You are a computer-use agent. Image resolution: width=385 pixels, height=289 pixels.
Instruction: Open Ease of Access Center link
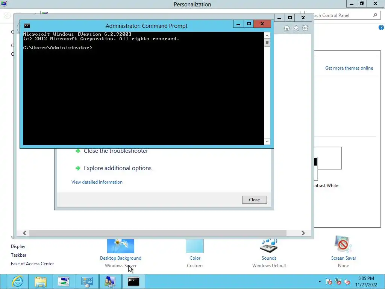[x=32, y=264]
